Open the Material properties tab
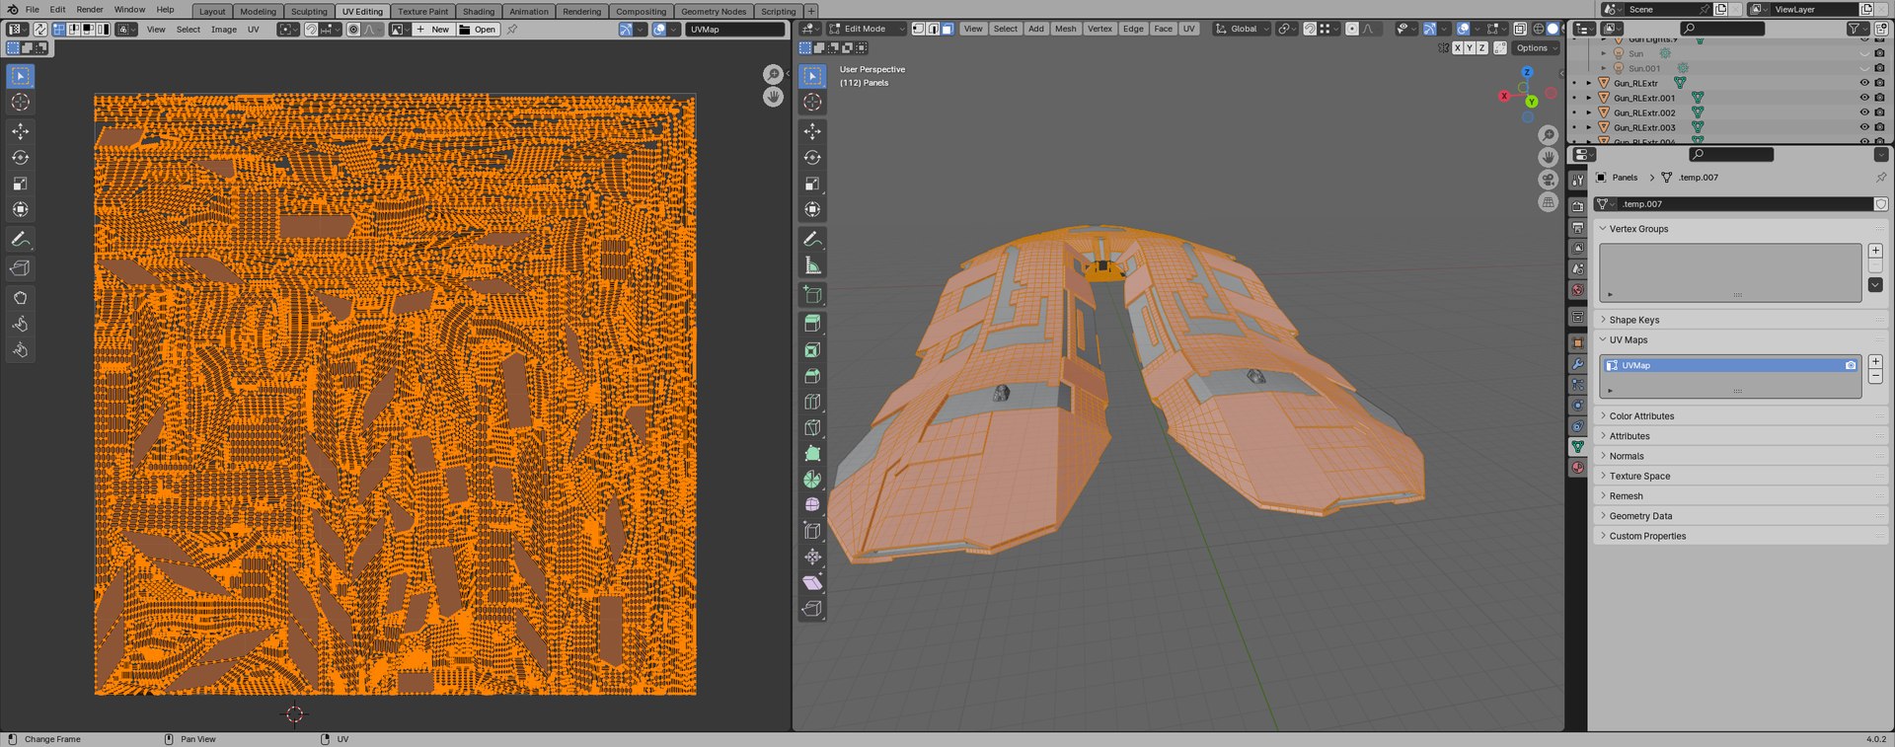The width and height of the screenshot is (1895, 747). pos(1577,468)
